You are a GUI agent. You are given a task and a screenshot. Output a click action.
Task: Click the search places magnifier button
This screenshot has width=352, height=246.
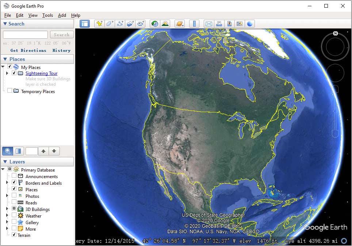click(x=8, y=151)
